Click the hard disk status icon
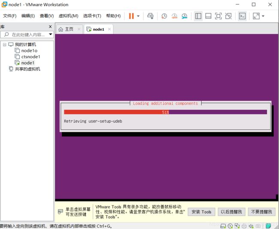279x229 pixels. (x=223, y=226)
